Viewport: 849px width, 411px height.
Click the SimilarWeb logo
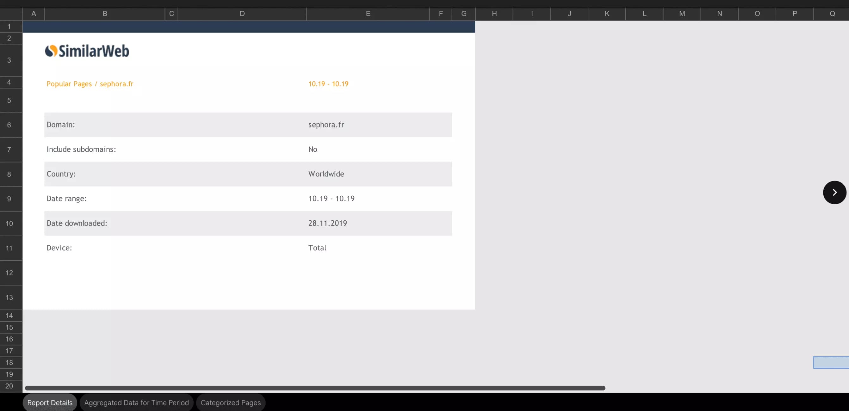[x=87, y=51]
